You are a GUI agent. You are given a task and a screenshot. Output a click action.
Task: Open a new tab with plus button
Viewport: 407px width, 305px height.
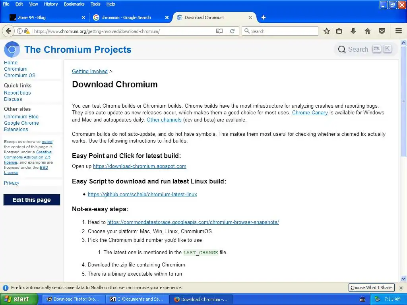click(x=264, y=17)
